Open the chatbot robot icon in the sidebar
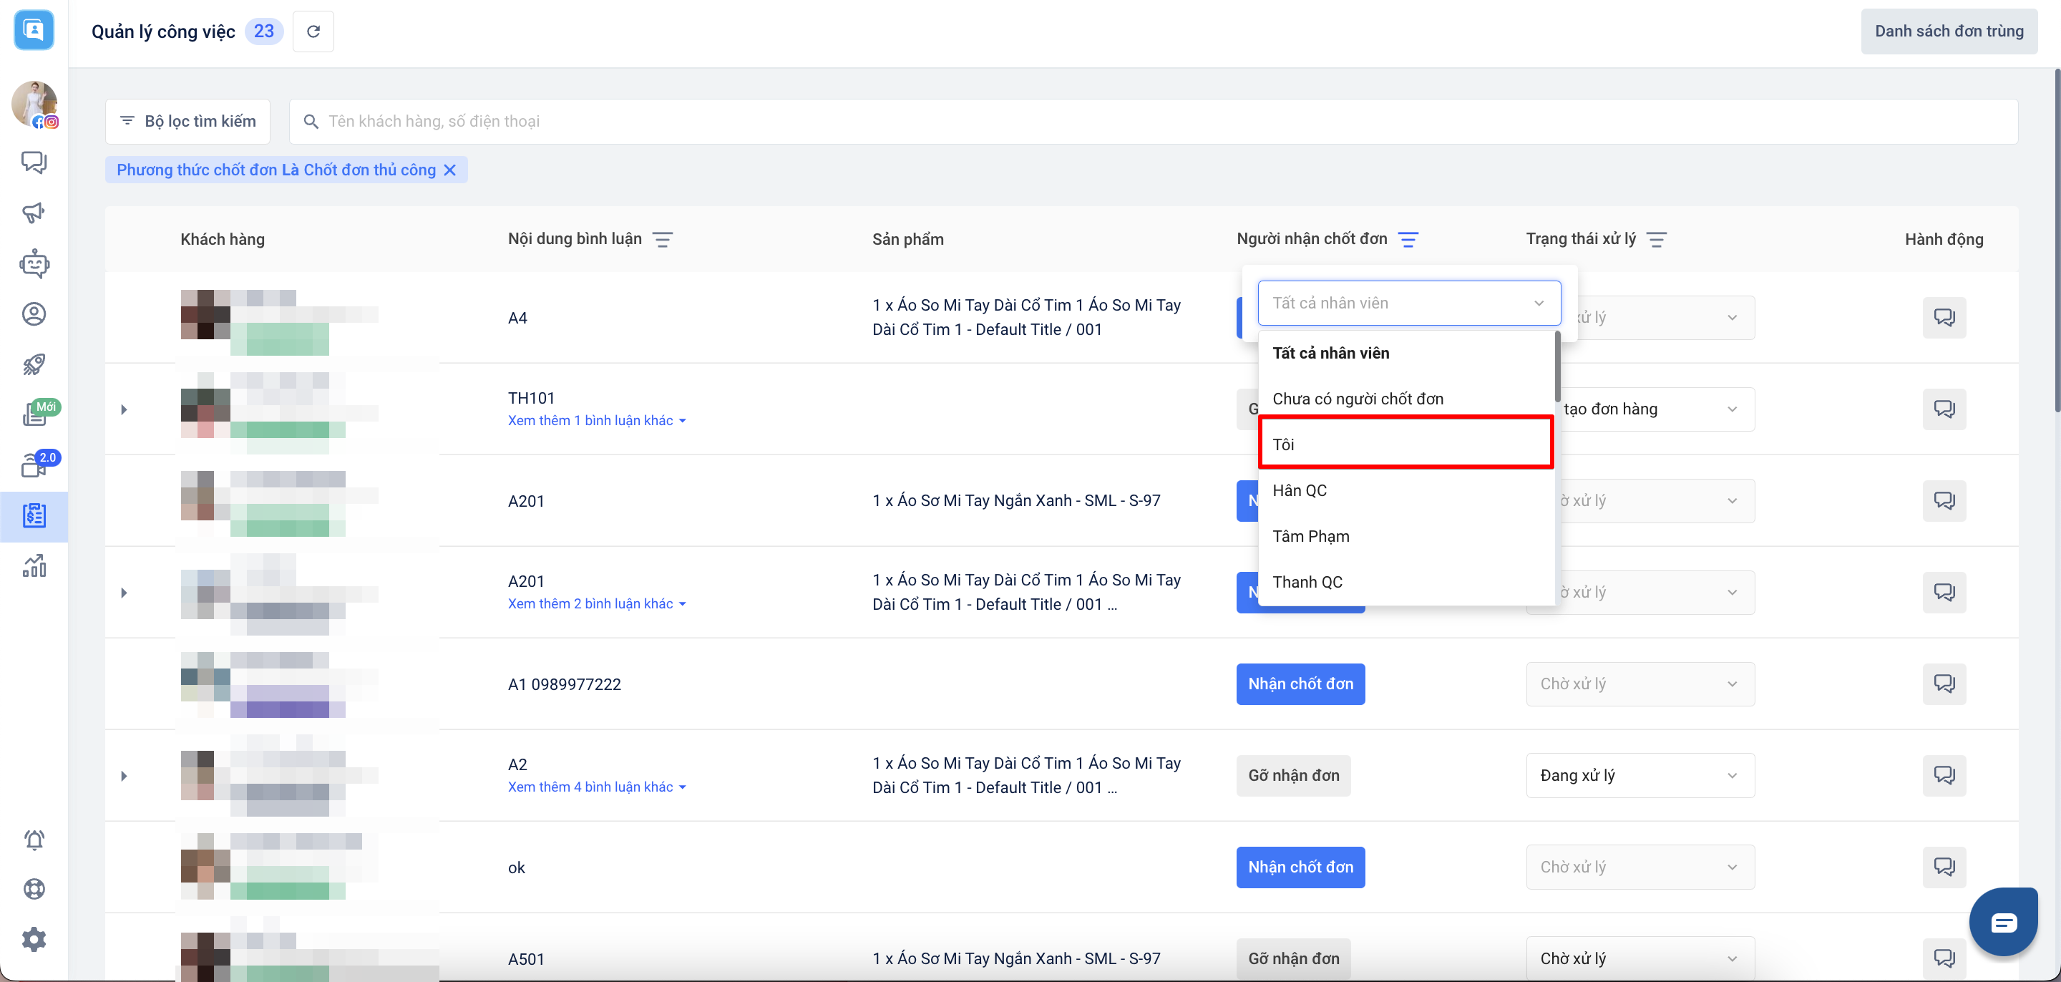 pyautogui.click(x=34, y=263)
